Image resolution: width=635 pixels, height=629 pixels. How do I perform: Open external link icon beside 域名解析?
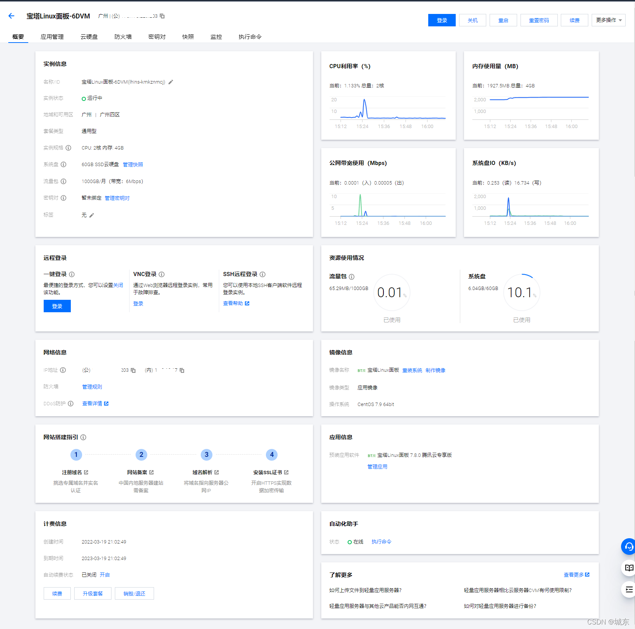click(x=217, y=472)
